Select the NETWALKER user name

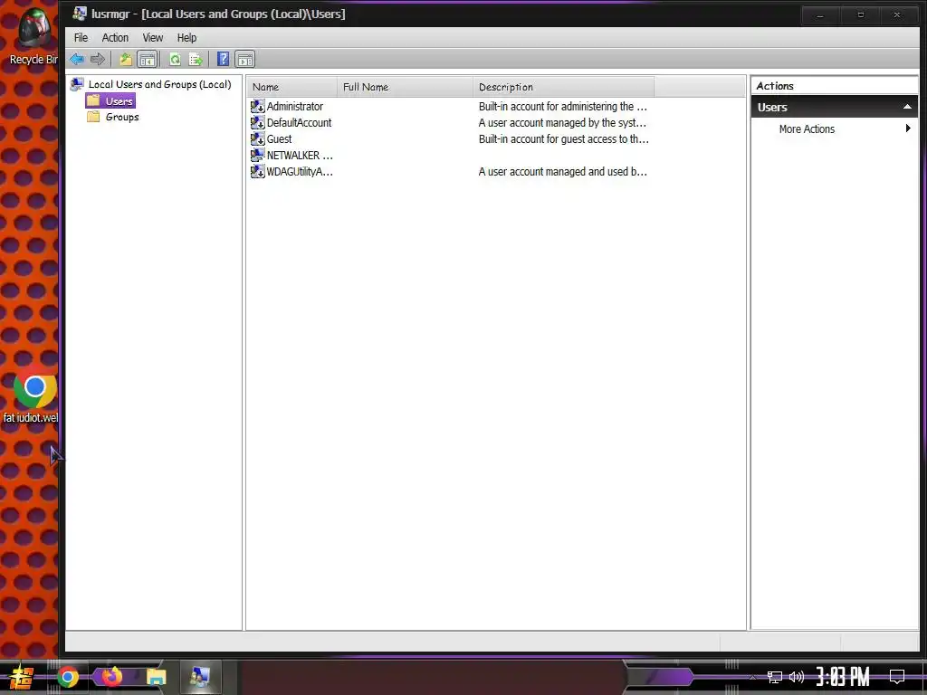300,156
